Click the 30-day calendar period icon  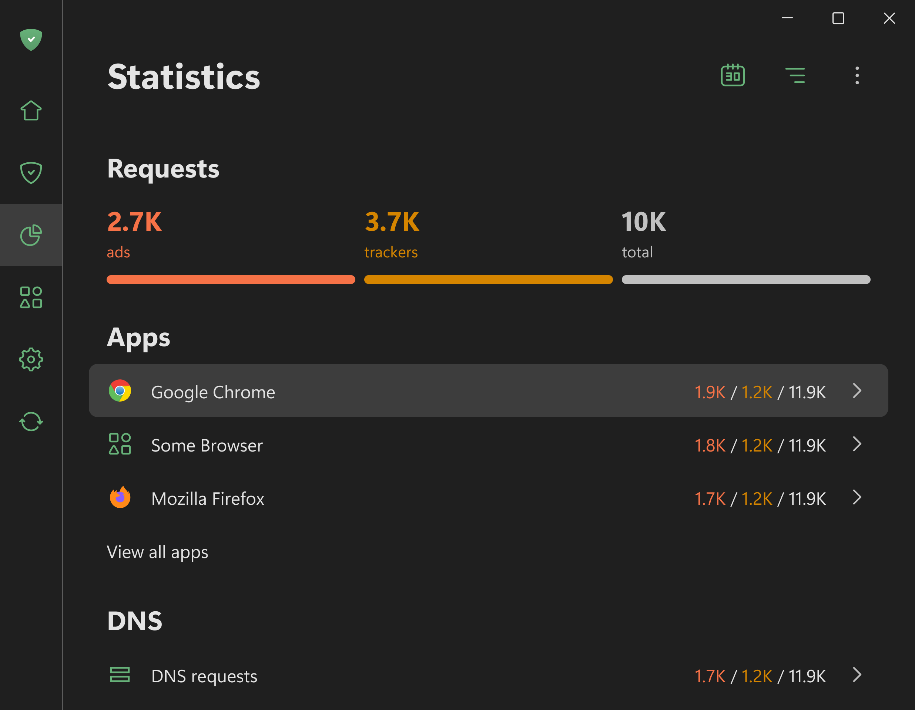click(x=733, y=75)
